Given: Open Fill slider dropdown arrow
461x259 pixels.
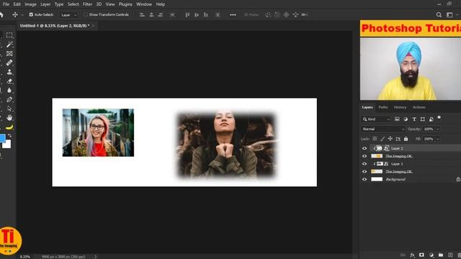Looking at the screenshot, I should pos(437,139).
